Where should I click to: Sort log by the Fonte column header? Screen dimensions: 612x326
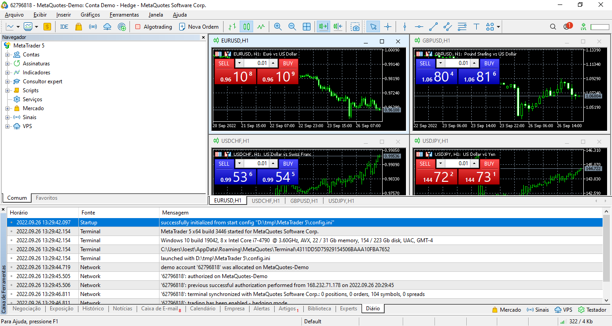click(119, 213)
